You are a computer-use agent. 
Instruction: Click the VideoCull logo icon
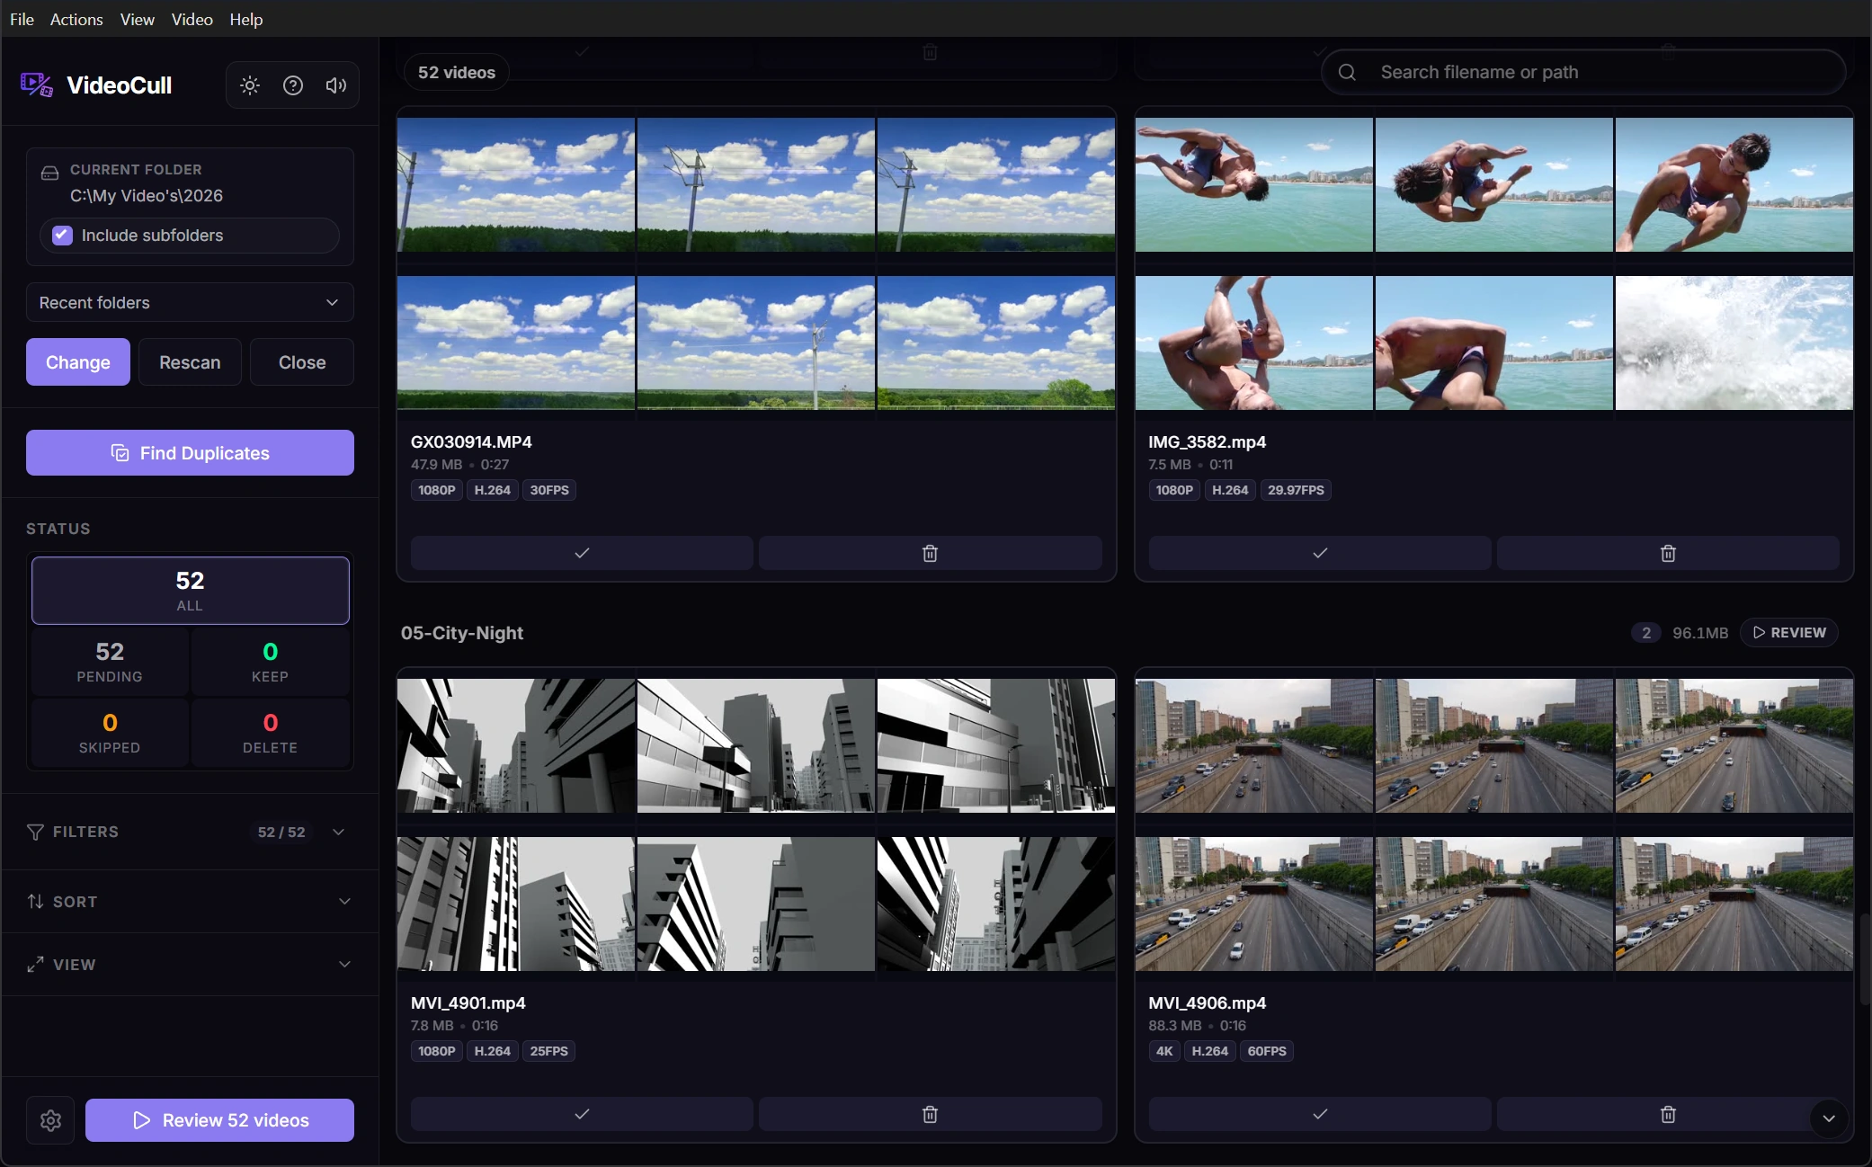pyautogui.click(x=37, y=85)
